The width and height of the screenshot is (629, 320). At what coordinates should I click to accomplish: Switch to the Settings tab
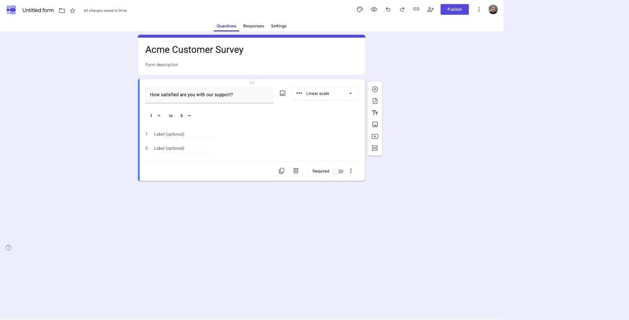click(x=279, y=26)
